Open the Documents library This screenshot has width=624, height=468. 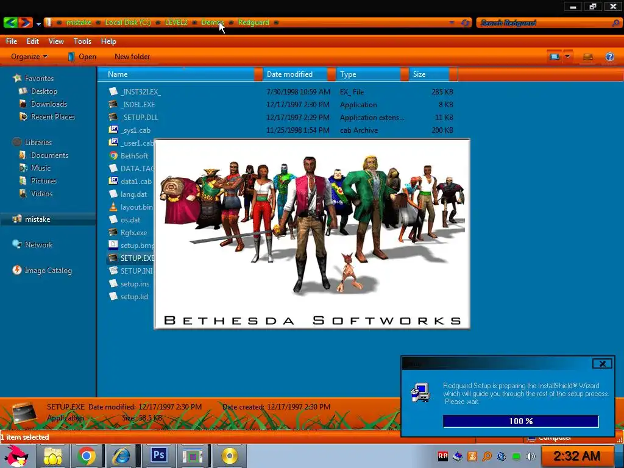[49, 155]
